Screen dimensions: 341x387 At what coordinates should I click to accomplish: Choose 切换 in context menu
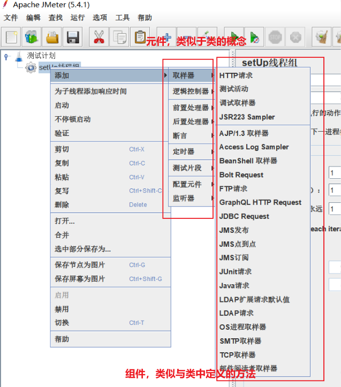110,323
